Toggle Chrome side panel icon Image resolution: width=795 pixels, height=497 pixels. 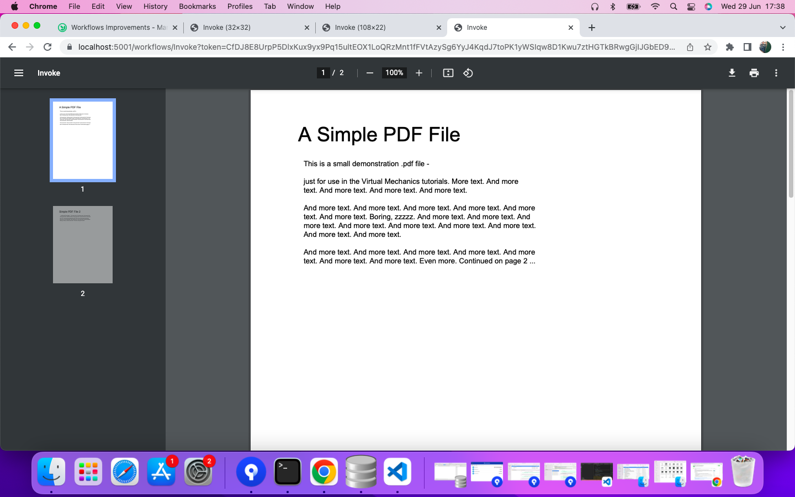click(x=748, y=47)
